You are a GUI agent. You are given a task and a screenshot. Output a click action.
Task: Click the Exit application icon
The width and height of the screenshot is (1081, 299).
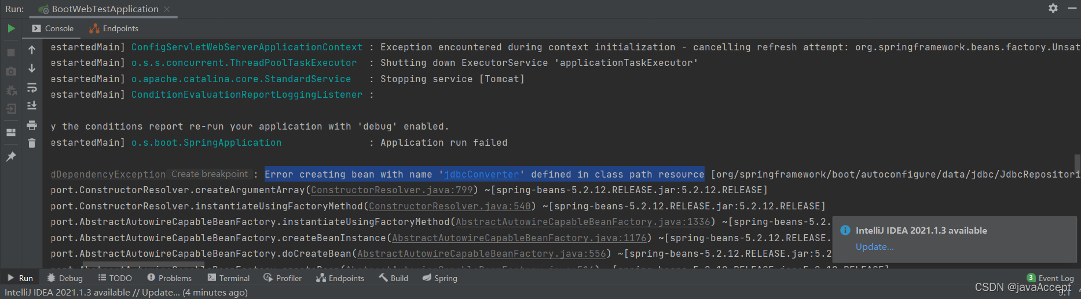tap(11, 109)
